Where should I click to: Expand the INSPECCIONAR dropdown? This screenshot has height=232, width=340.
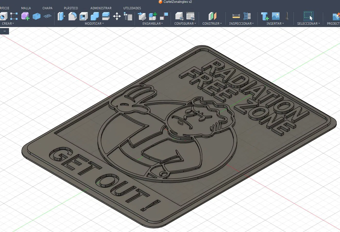[242, 23]
